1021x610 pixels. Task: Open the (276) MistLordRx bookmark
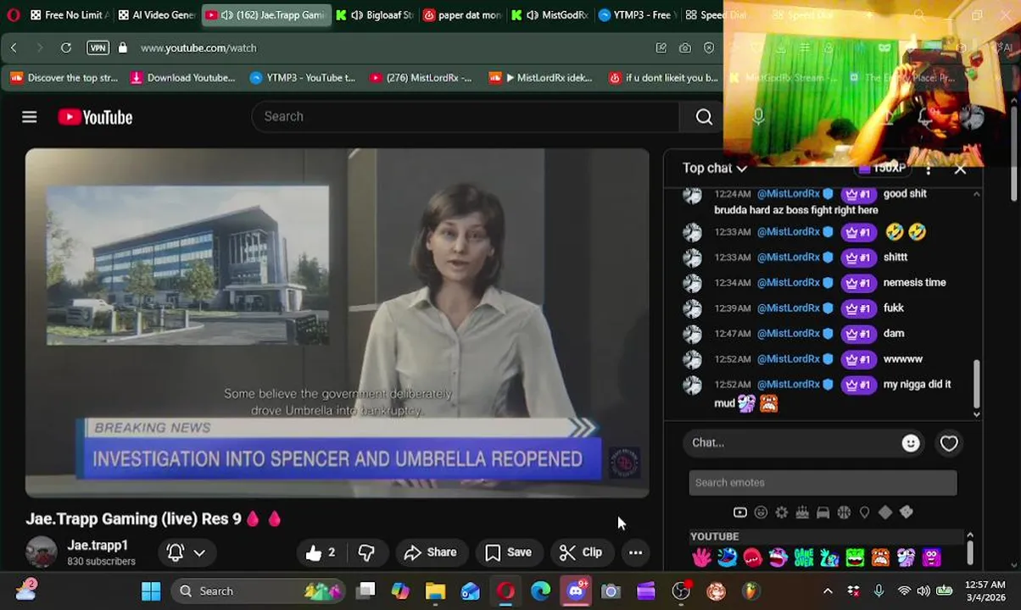pyautogui.click(x=421, y=78)
